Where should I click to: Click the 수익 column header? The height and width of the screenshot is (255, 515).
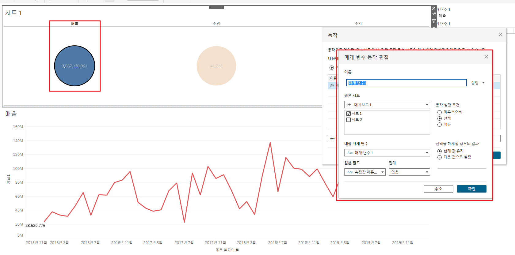point(358,24)
